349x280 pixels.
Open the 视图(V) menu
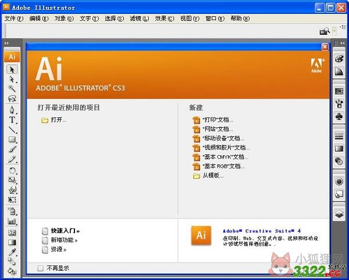[x=190, y=19]
